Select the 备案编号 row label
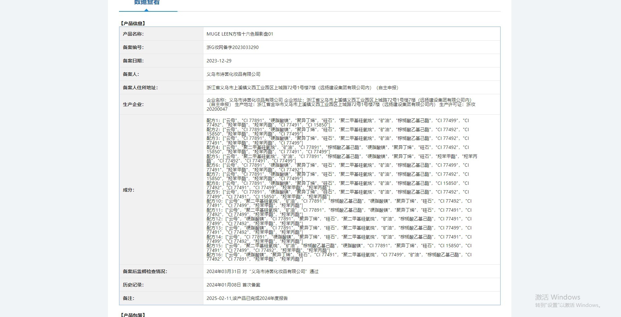This screenshot has width=621, height=317. (x=133, y=47)
